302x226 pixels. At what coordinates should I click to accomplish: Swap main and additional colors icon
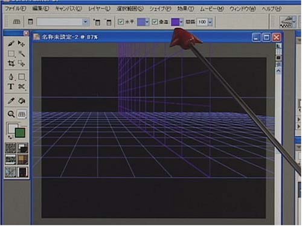click(10, 137)
